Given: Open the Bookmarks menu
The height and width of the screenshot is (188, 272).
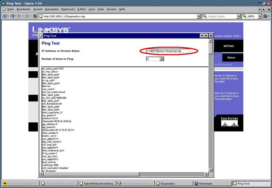Looking at the screenshot, I should [x=68, y=9].
